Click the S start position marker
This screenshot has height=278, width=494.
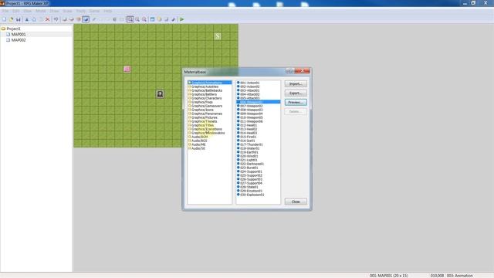pos(218,36)
